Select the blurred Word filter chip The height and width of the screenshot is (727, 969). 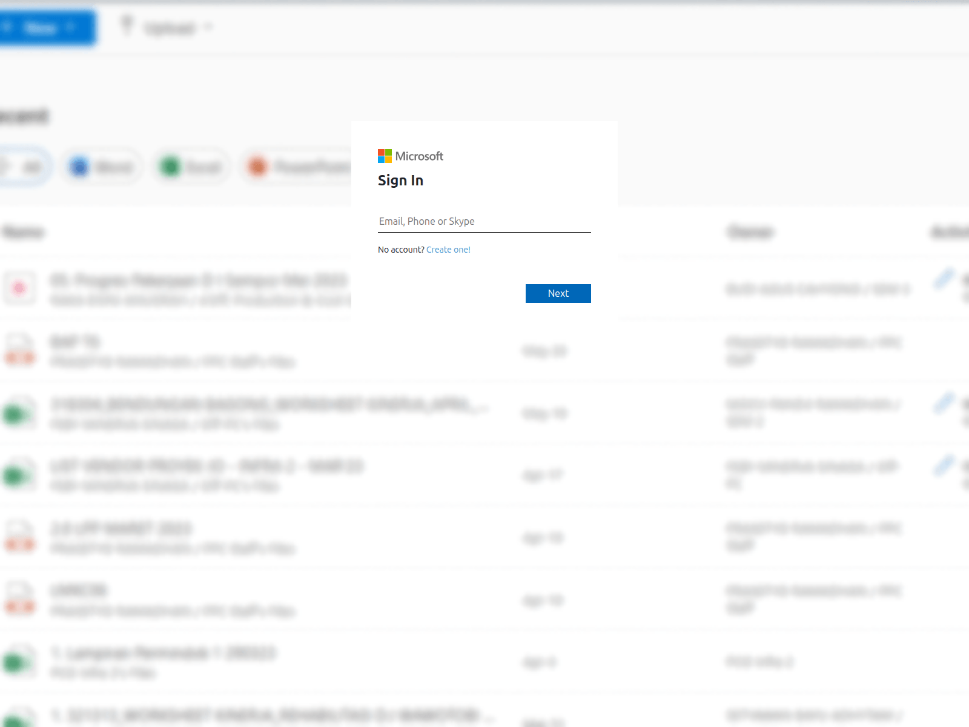102,167
